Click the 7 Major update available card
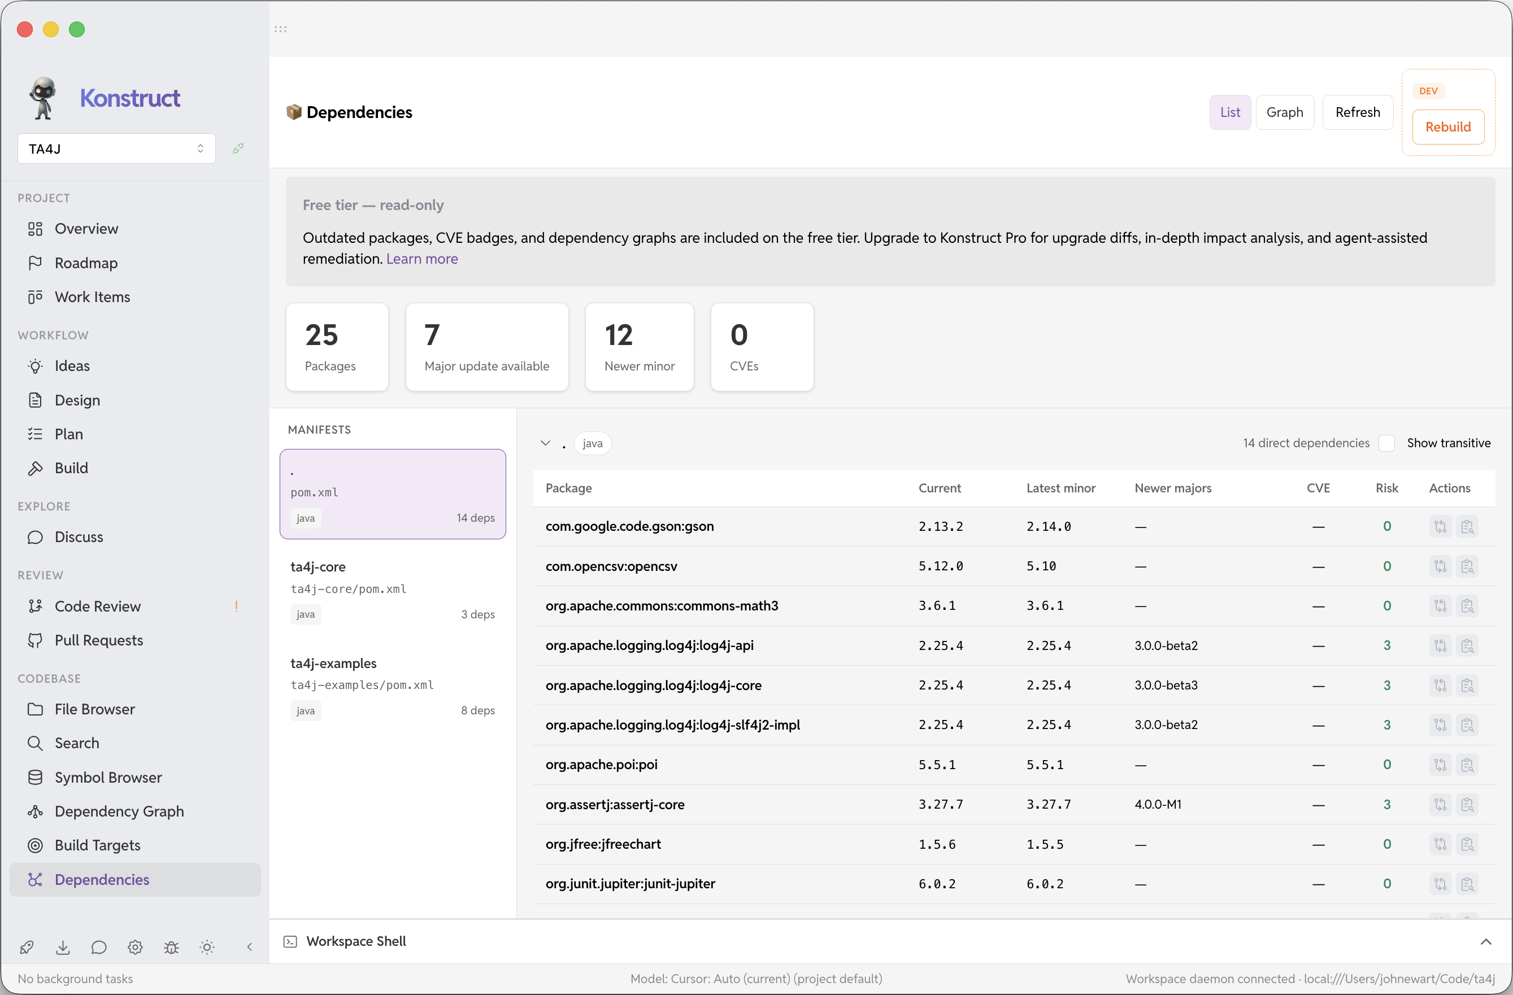The width and height of the screenshot is (1513, 995). [x=486, y=347]
